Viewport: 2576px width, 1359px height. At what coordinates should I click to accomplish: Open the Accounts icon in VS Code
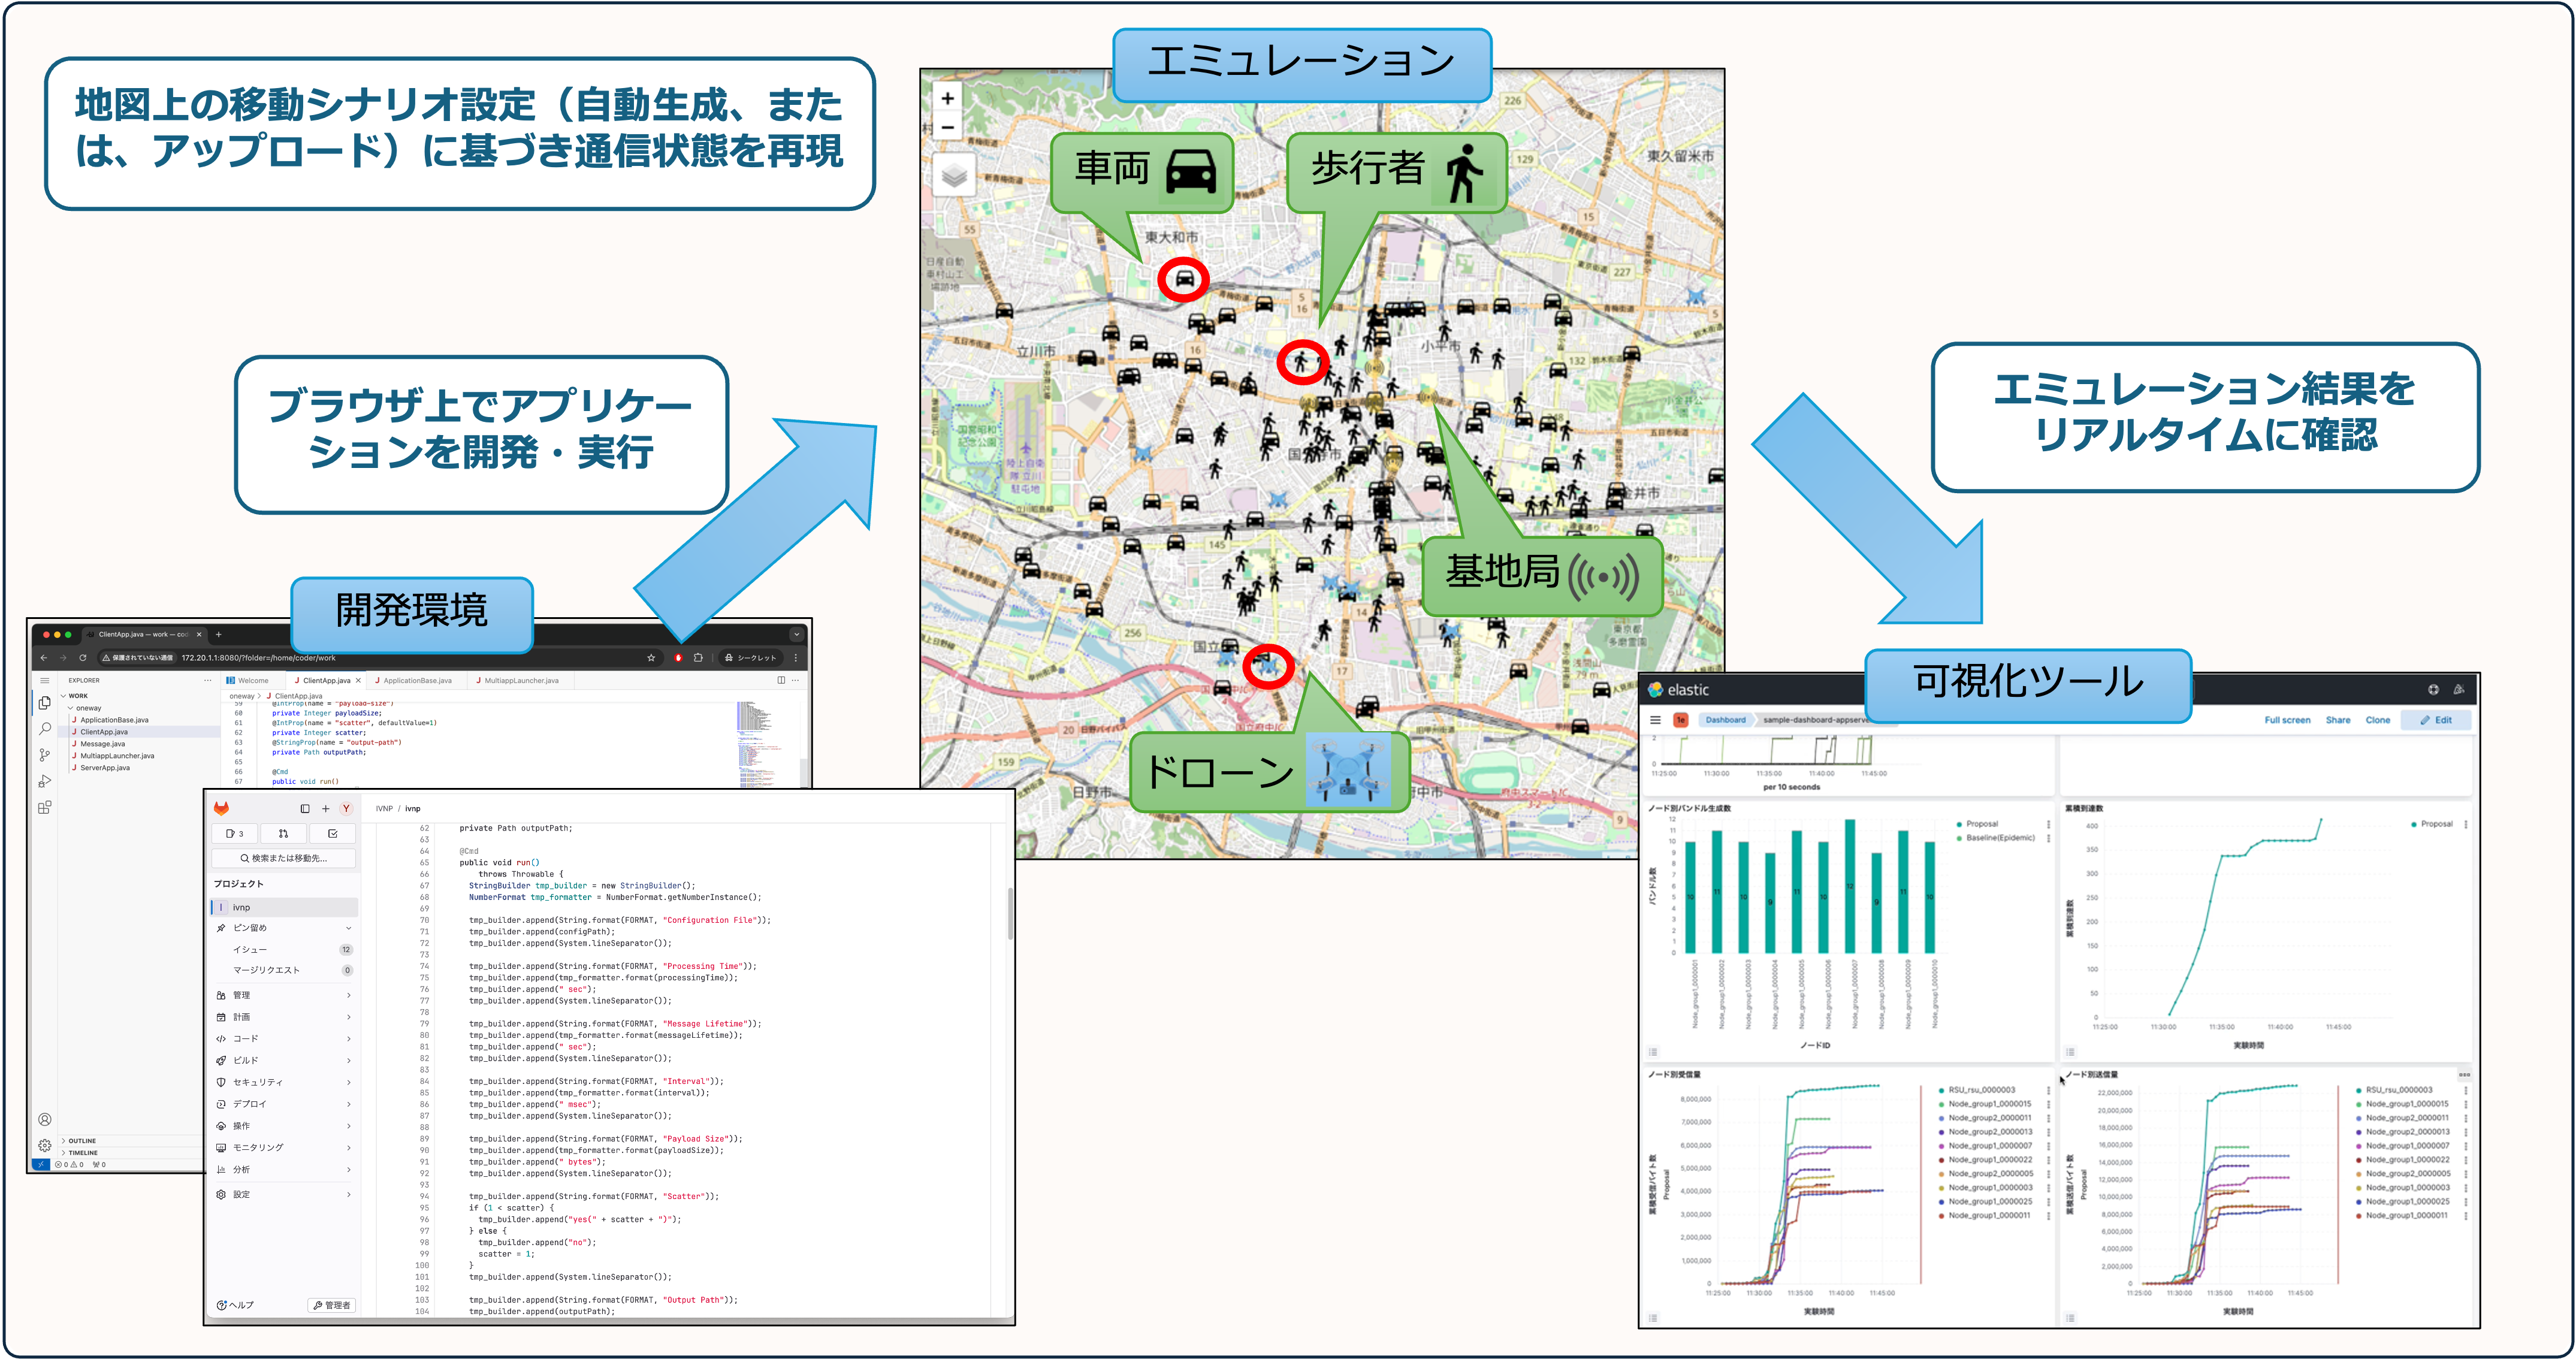pyautogui.click(x=44, y=1120)
